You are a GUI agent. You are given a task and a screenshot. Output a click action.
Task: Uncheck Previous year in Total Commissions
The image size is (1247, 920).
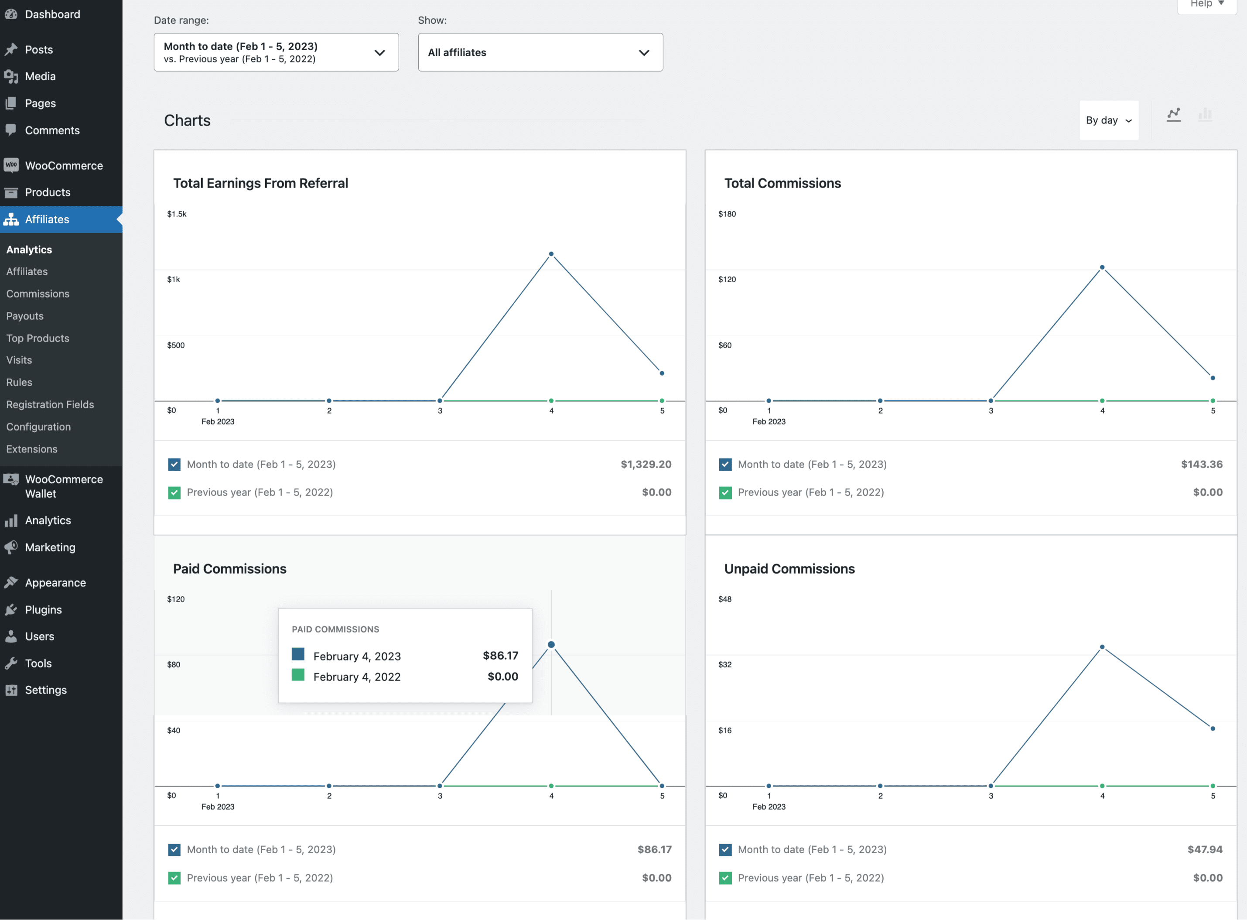click(x=725, y=492)
